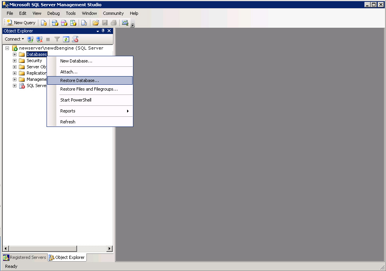Screen dimensions: 386x271
Task: Choose Start PowerShell from context menu
Action: (x=90, y=100)
